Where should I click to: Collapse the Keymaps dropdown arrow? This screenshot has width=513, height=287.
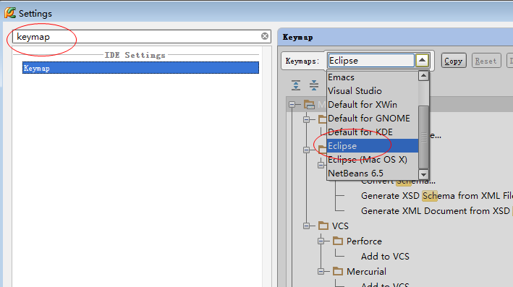tap(422, 61)
